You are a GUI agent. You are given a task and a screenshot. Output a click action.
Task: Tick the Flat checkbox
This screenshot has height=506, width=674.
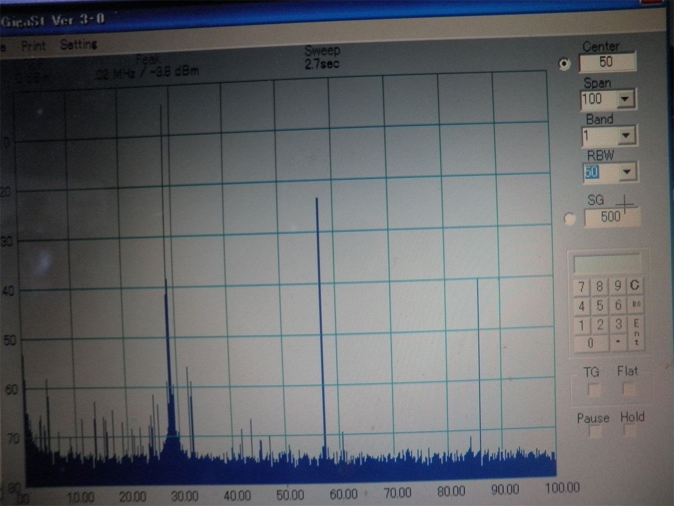(630, 388)
